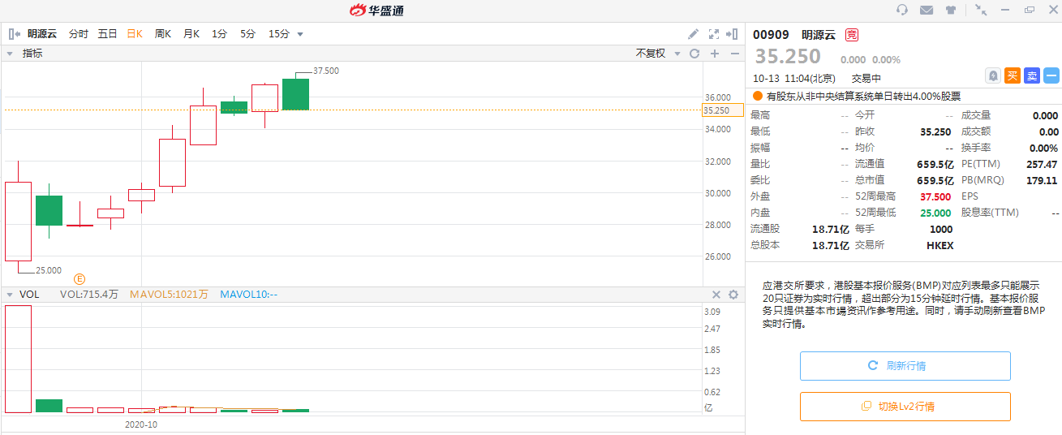Click the 明源云 stock name in toolbar
1062x435 pixels.
pos(42,34)
